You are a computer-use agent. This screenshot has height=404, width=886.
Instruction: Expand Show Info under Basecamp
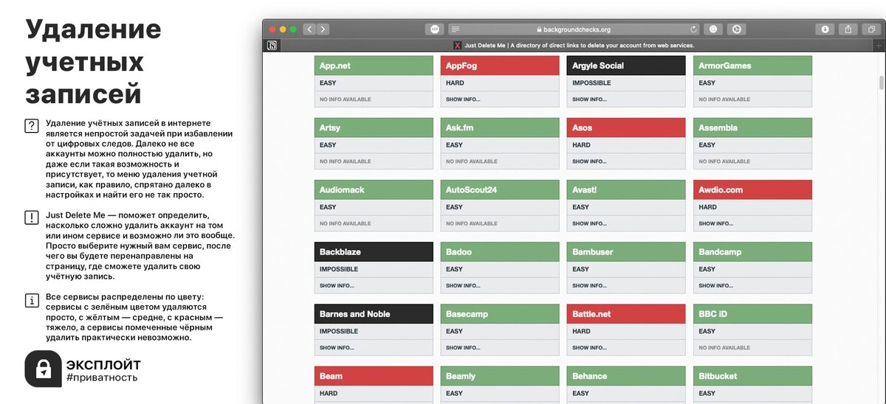point(463,347)
